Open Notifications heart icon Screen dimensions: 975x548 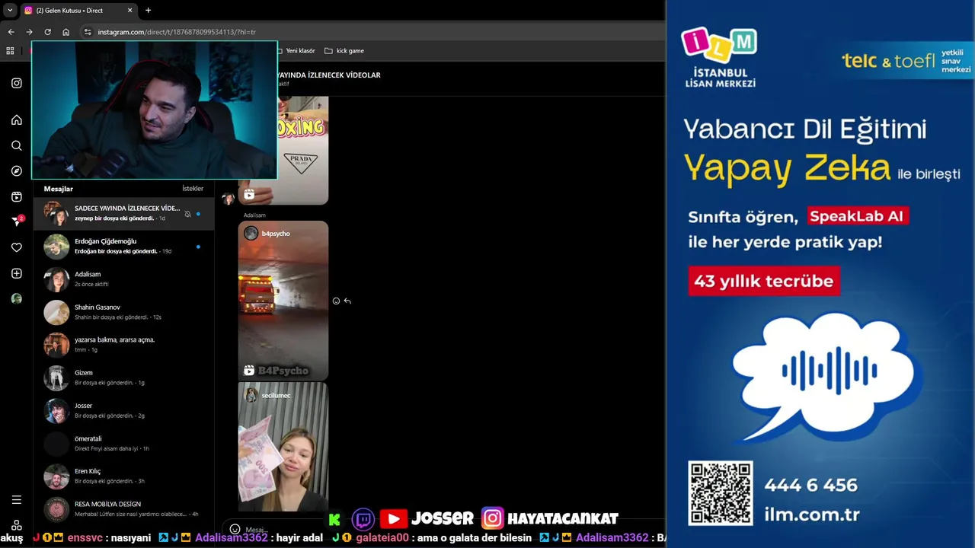[x=17, y=247]
